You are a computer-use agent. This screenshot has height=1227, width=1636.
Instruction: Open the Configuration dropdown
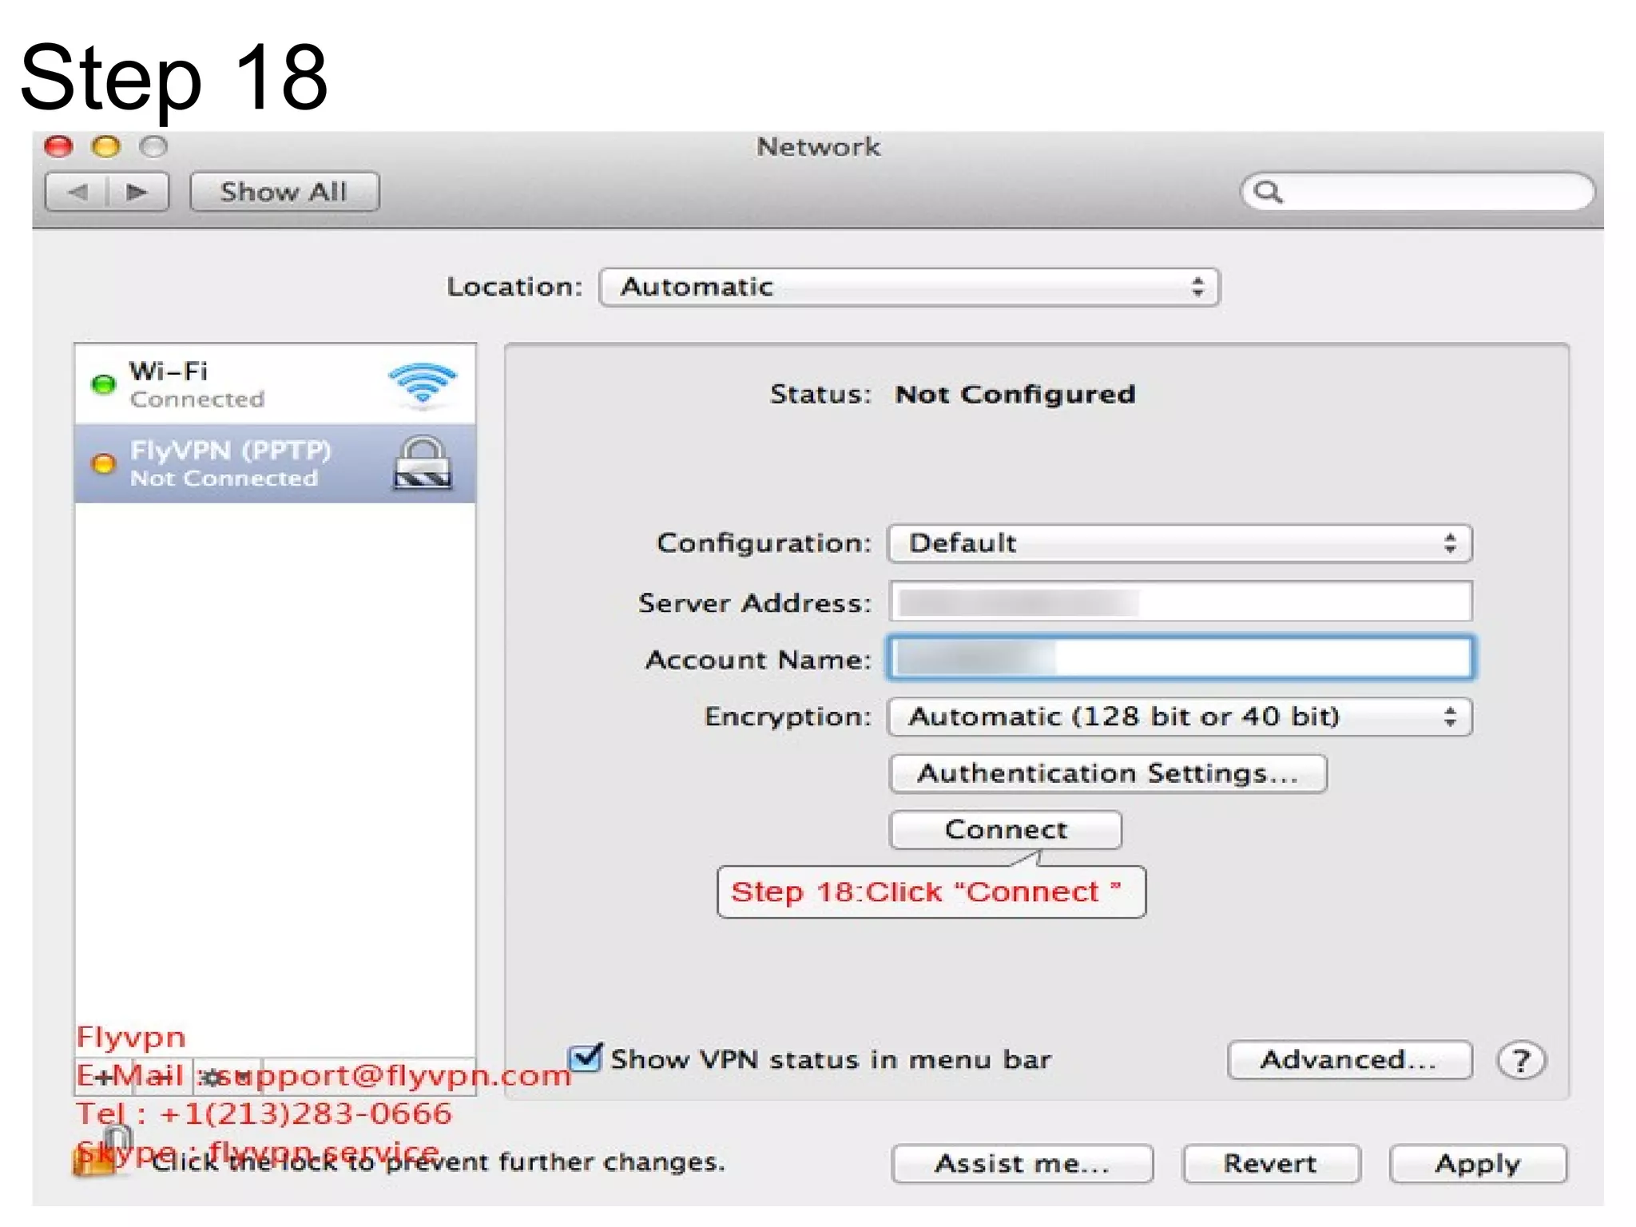coord(1179,543)
